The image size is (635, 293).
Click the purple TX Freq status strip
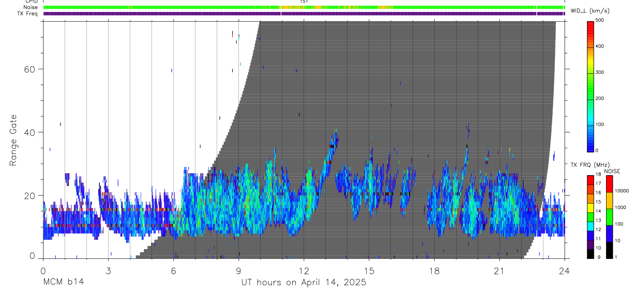304,14
